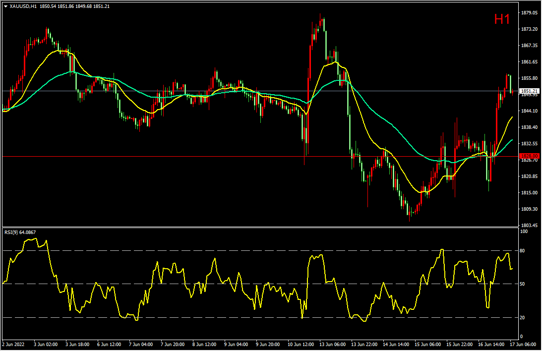Image resolution: width=542 pixels, height=351 pixels.
Task: Select the 1815.00 price axis value
Action: tap(529, 192)
